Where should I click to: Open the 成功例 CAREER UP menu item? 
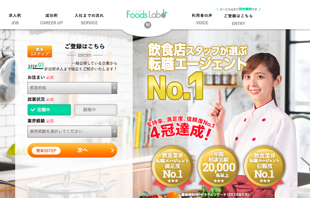point(51,19)
